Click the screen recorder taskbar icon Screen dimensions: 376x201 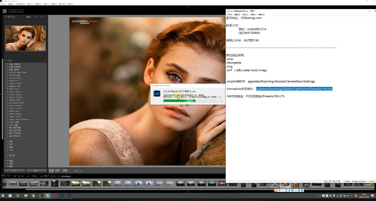[x=55, y=195]
